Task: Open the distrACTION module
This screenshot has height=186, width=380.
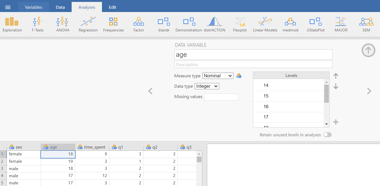Action: (x=215, y=25)
